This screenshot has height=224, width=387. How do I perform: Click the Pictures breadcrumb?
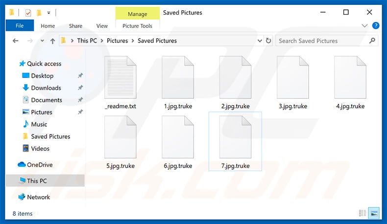[x=117, y=41]
